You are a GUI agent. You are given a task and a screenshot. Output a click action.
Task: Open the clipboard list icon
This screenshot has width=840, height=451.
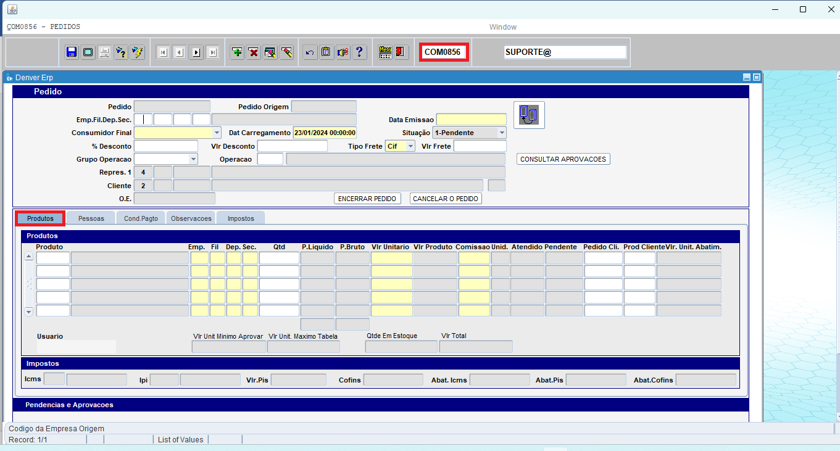326,52
